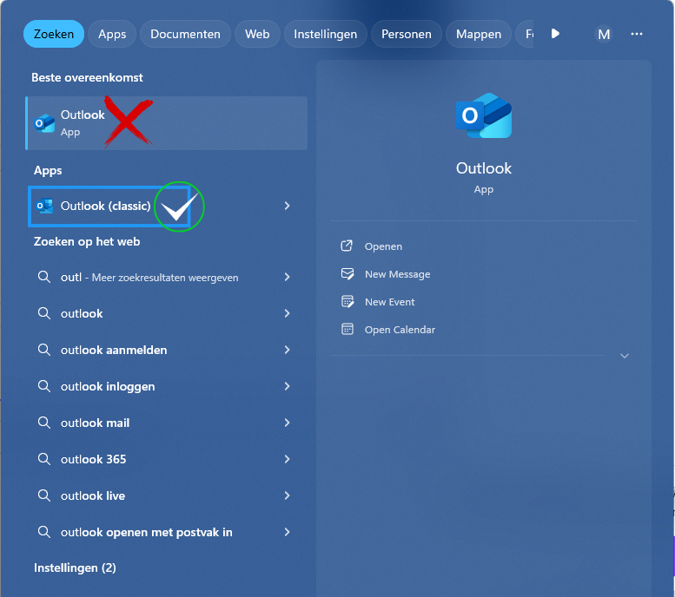675x597 pixels.
Task: Show more filter tabs with arrow
Action: coord(555,34)
